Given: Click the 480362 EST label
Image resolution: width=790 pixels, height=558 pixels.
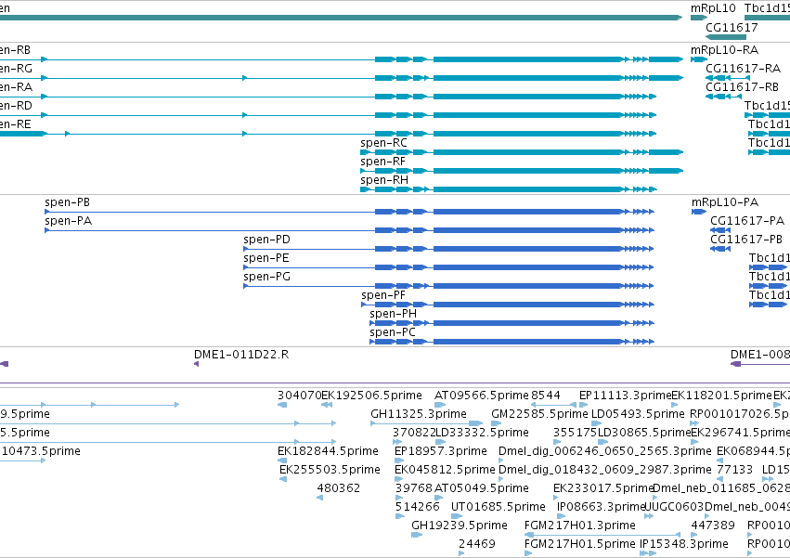Looking at the screenshot, I should [339, 488].
